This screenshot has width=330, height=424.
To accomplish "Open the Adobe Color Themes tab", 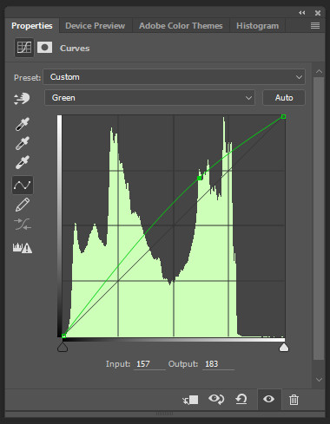I will pyautogui.click(x=181, y=26).
